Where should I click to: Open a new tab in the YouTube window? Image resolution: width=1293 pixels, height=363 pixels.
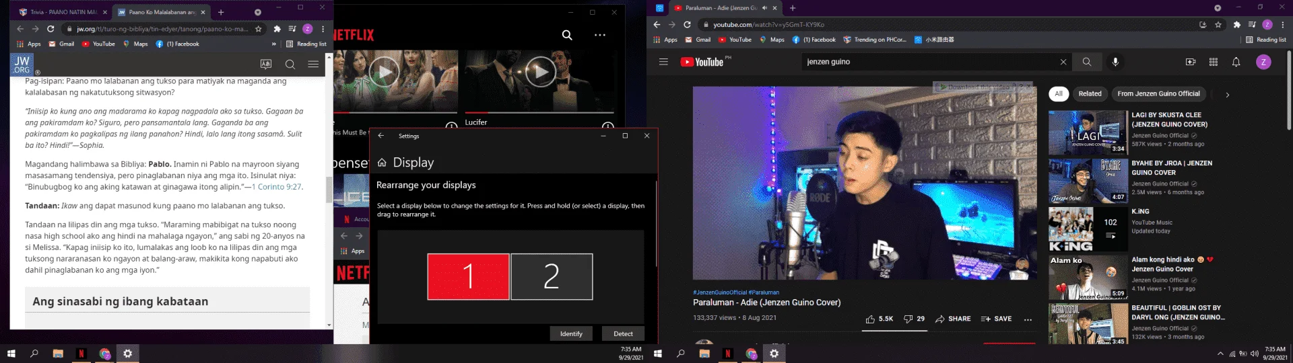coord(793,8)
